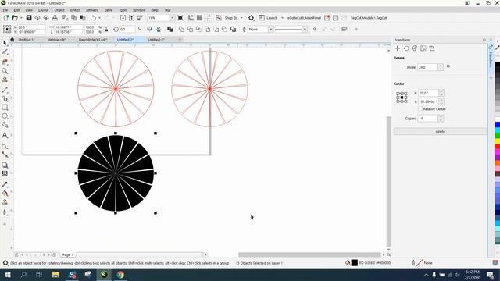Collapse the Transform docker with arrows
This screenshot has height=281, width=500.
pos(484,40)
